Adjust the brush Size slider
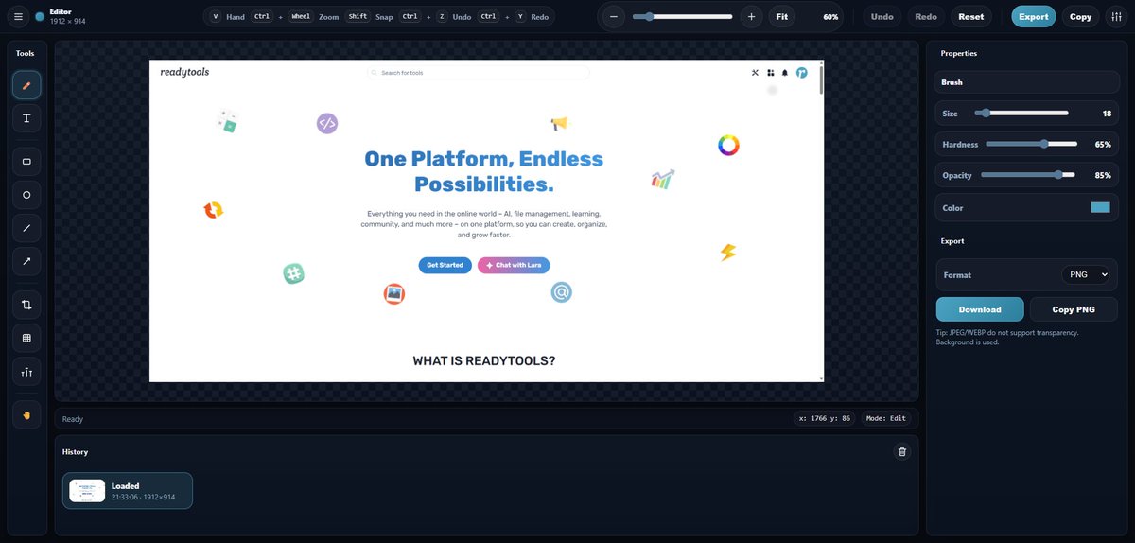1135x543 pixels. pos(1021,113)
